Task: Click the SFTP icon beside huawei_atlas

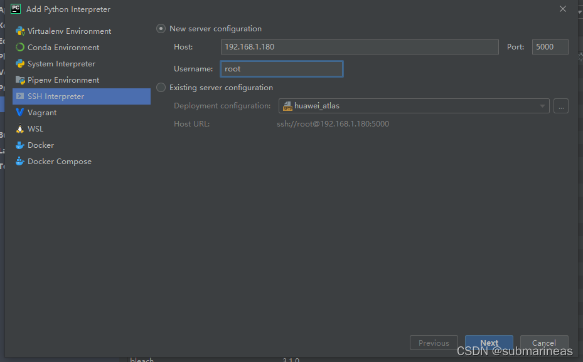Action: (x=287, y=106)
